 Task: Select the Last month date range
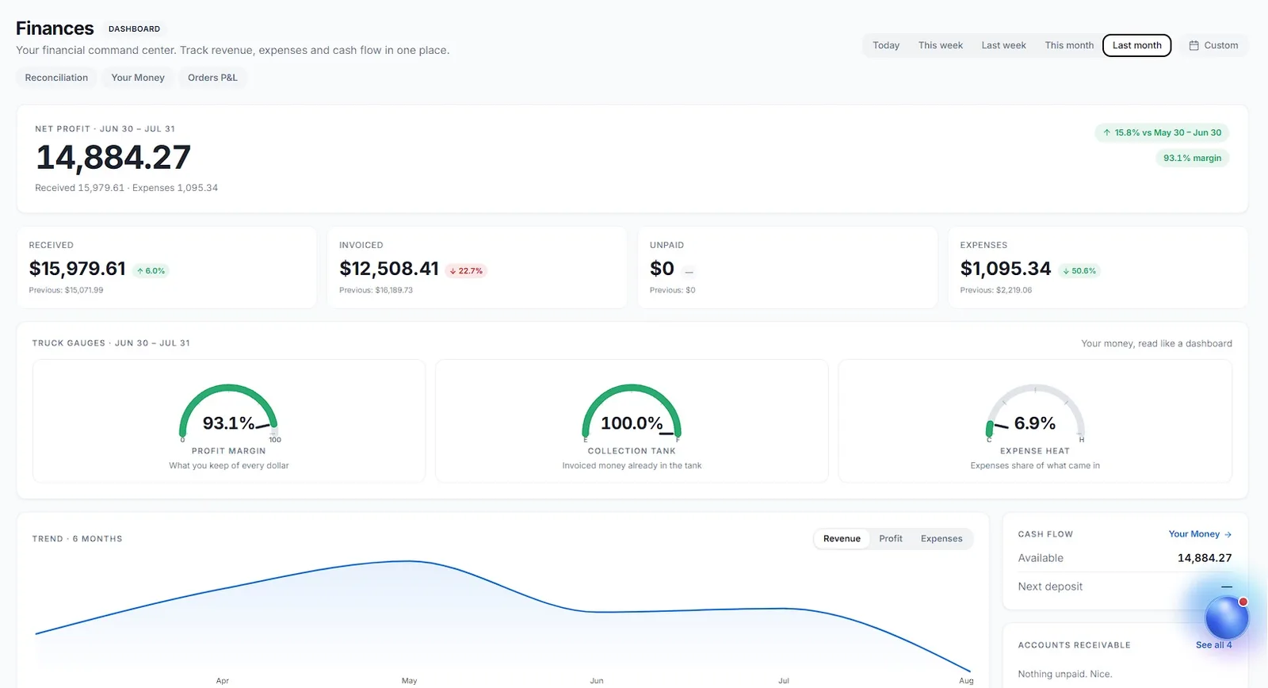pyautogui.click(x=1136, y=46)
